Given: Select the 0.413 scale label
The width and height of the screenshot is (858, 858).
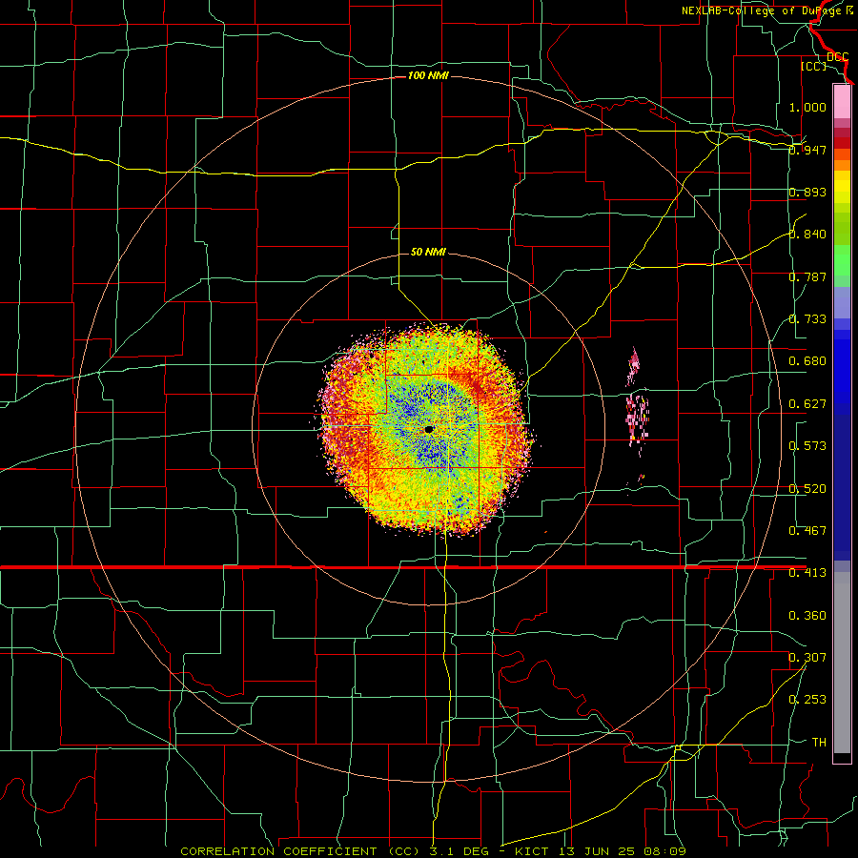Looking at the screenshot, I should coord(807,573).
